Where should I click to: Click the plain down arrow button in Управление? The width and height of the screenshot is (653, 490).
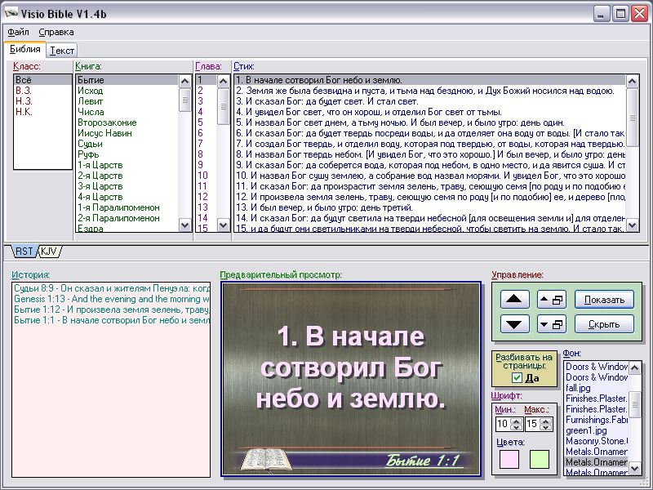(x=513, y=324)
